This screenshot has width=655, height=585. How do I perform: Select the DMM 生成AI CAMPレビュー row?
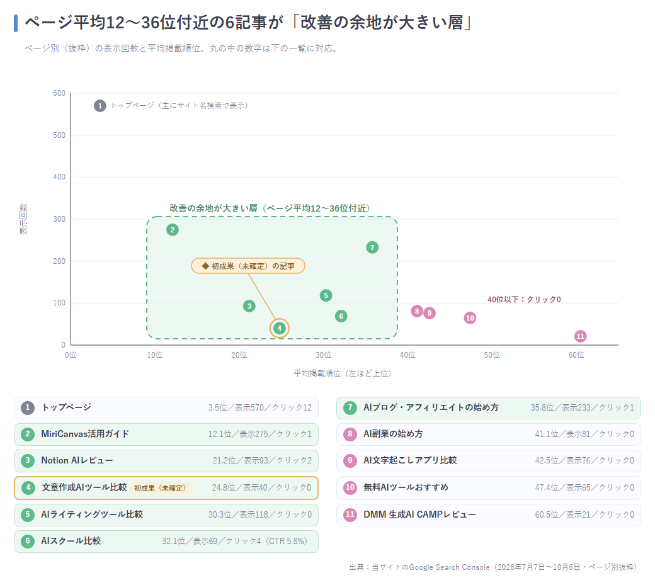pos(489,515)
